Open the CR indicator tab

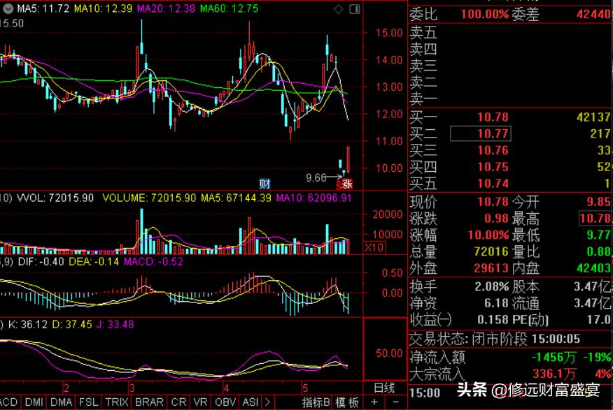click(x=178, y=402)
